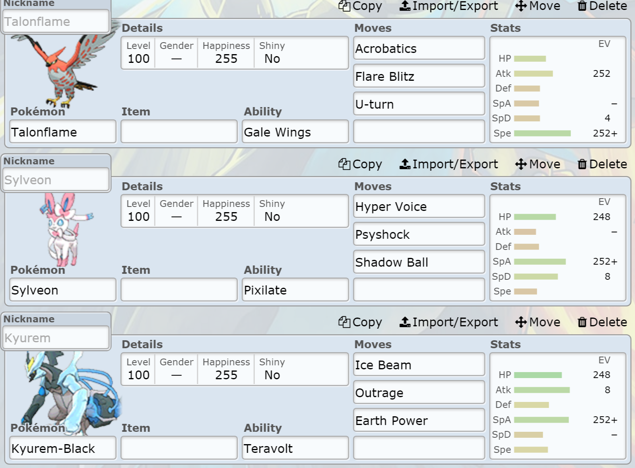The width and height of the screenshot is (635, 468).
Task: Select the Sylveon Pokémon name field
Action: pyautogui.click(x=63, y=290)
